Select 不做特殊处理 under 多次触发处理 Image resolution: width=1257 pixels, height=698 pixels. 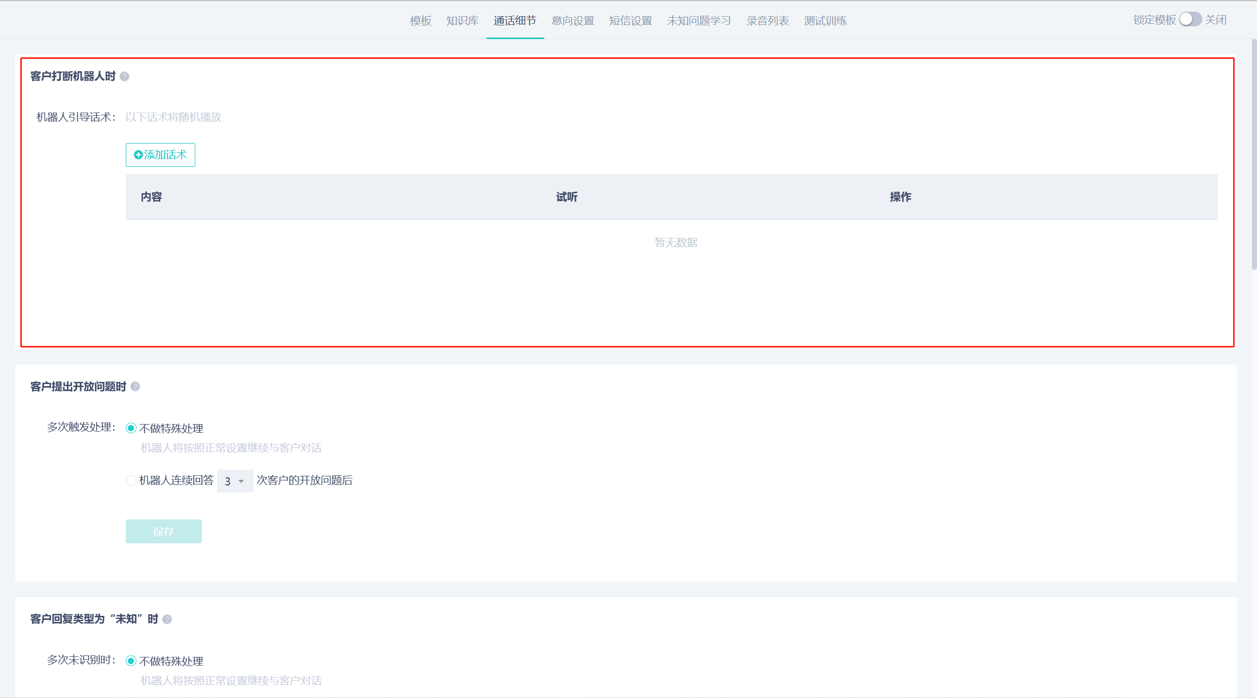[131, 428]
